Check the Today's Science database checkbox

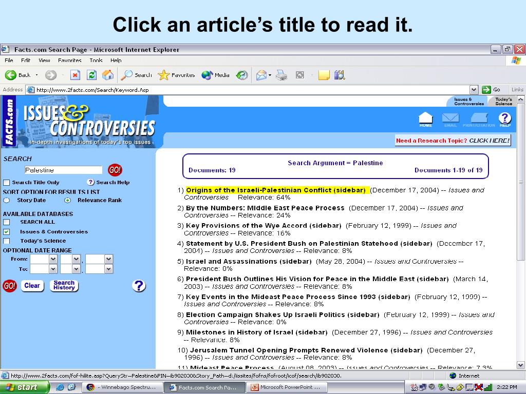coord(6,241)
